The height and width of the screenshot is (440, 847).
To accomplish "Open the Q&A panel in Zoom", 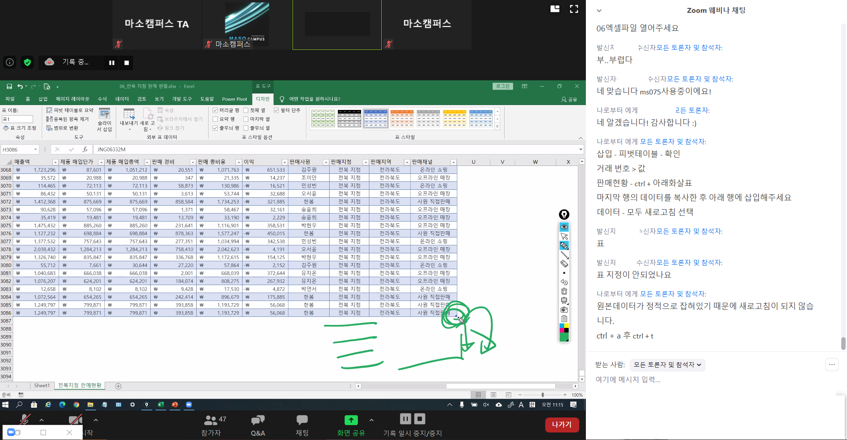I will (x=258, y=425).
